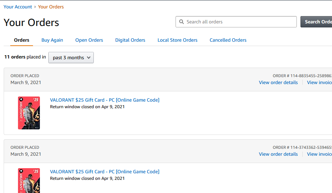Open first VALORANT $25 Gift Card product link

point(104,100)
